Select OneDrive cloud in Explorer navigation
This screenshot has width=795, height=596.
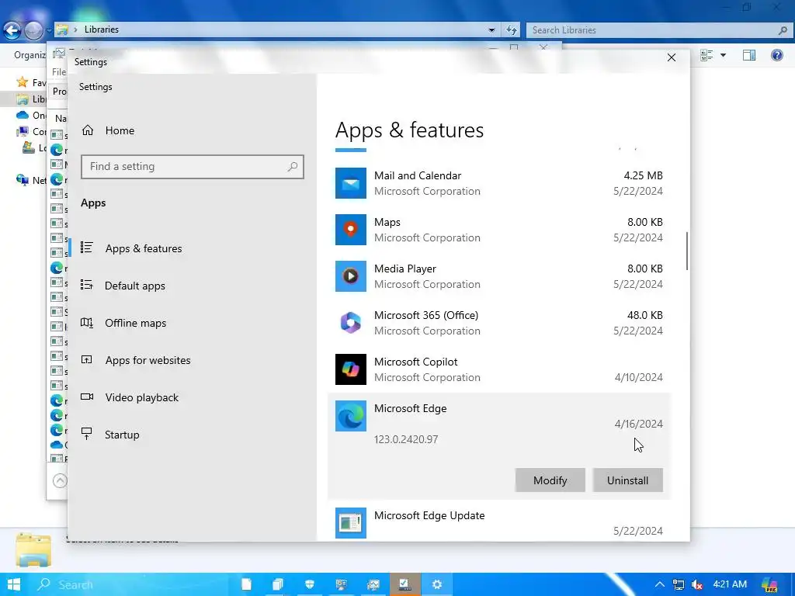pyautogui.click(x=23, y=116)
